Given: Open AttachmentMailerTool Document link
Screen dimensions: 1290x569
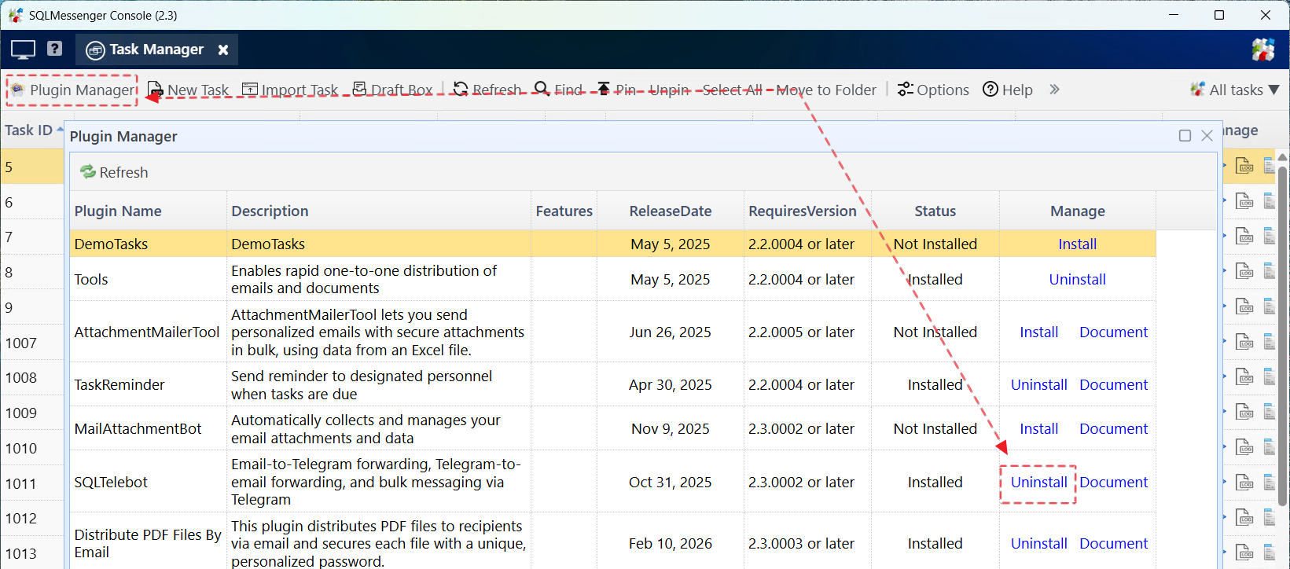Looking at the screenshot, I should click(x=1113, y=332).
